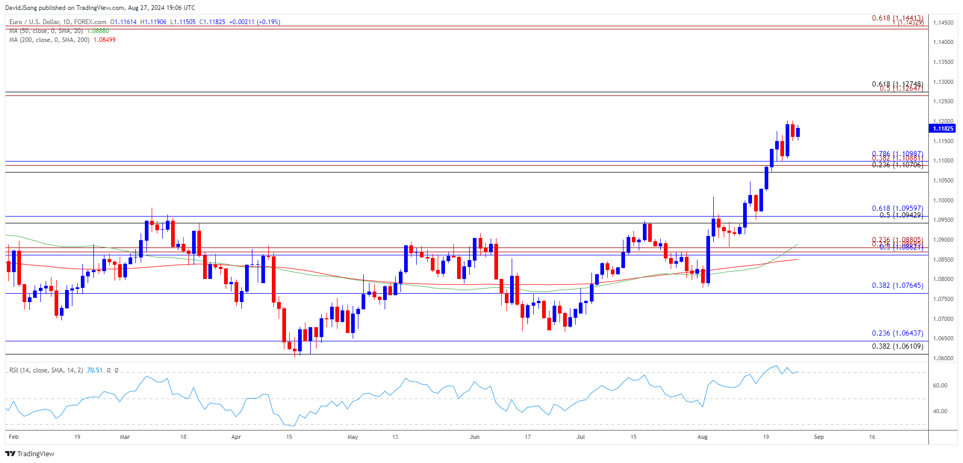This screenshot has width=963, height=463.
Task: Click the 0.236 (1.10706) Fibonacci label
Action: tap(897, 165)
